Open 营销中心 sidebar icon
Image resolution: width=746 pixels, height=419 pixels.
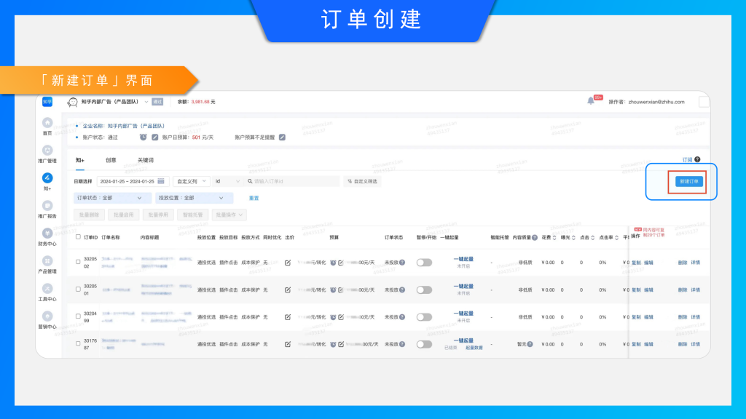coord(47,316)
